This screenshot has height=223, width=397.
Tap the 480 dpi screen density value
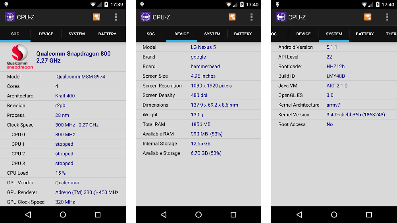pyautogui.click(x=199, y=95)
